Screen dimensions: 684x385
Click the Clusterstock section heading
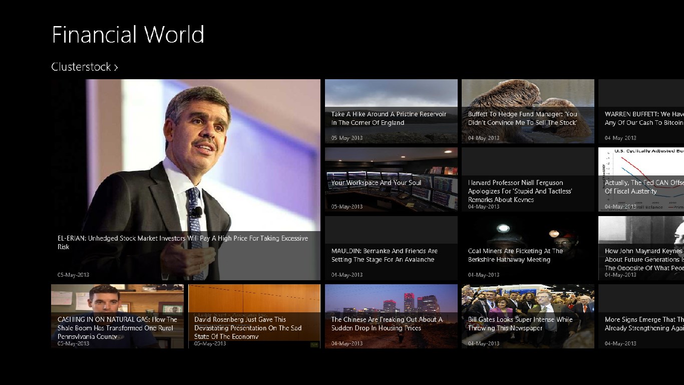click(81, 67)
